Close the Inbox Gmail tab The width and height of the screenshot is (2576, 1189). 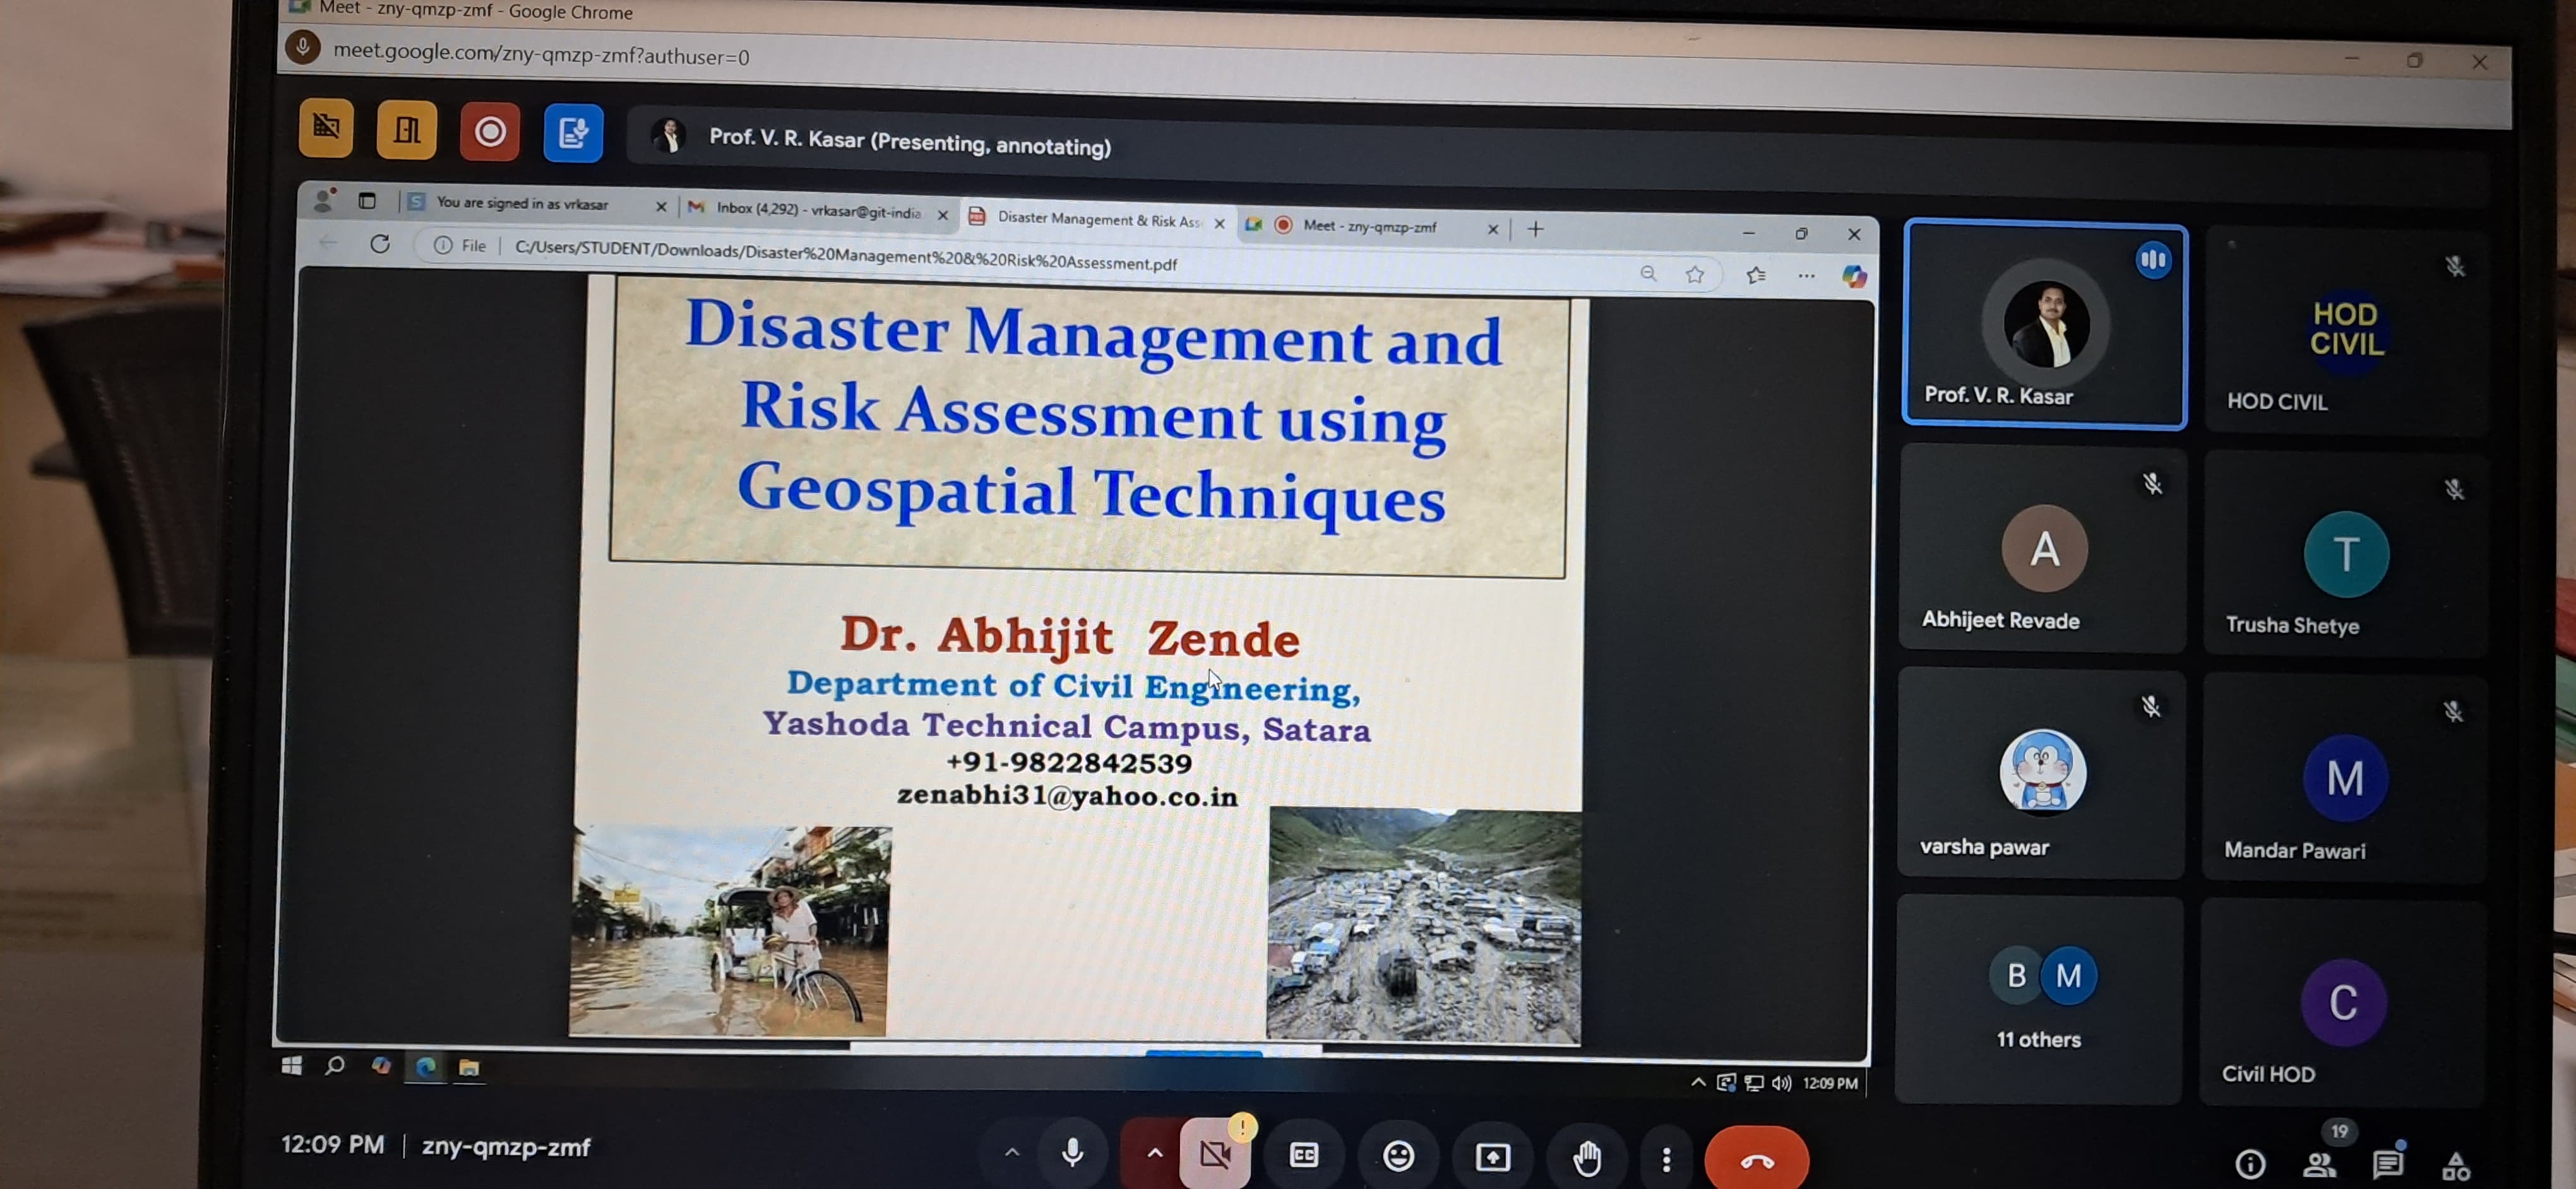942,214
